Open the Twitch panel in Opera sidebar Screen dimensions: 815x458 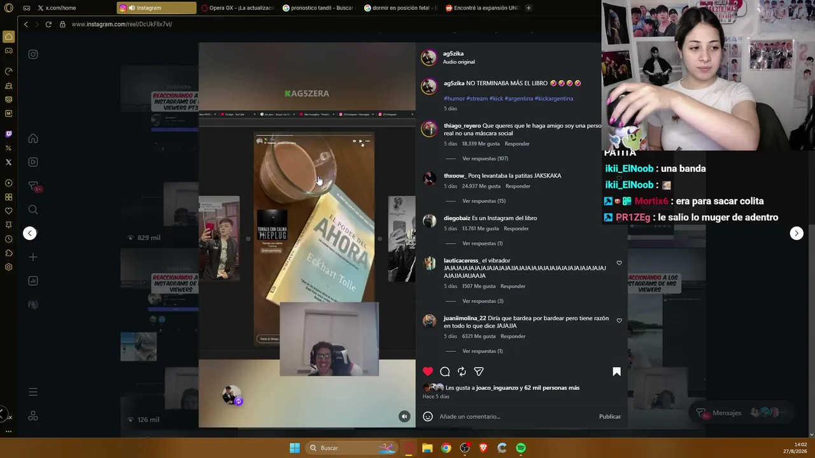click(x=8, y=134)
